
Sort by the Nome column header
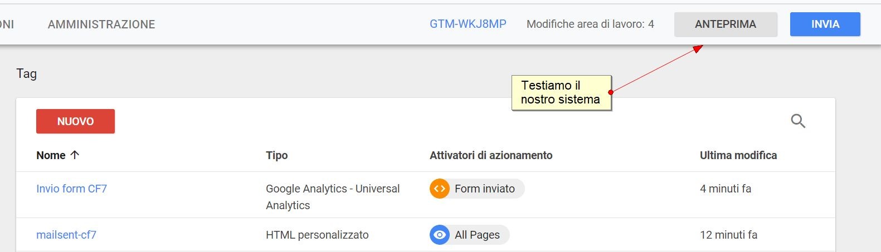(51, 155)
